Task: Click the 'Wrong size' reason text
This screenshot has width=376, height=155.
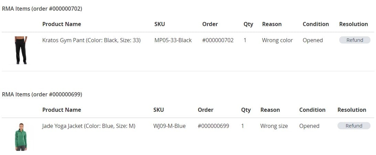Action: point(274,126)
